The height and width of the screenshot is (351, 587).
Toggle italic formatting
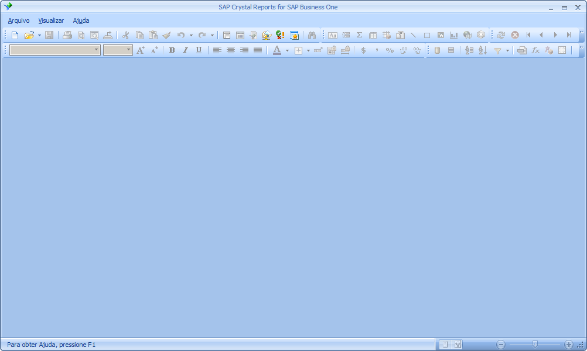[x=185, y=50]
